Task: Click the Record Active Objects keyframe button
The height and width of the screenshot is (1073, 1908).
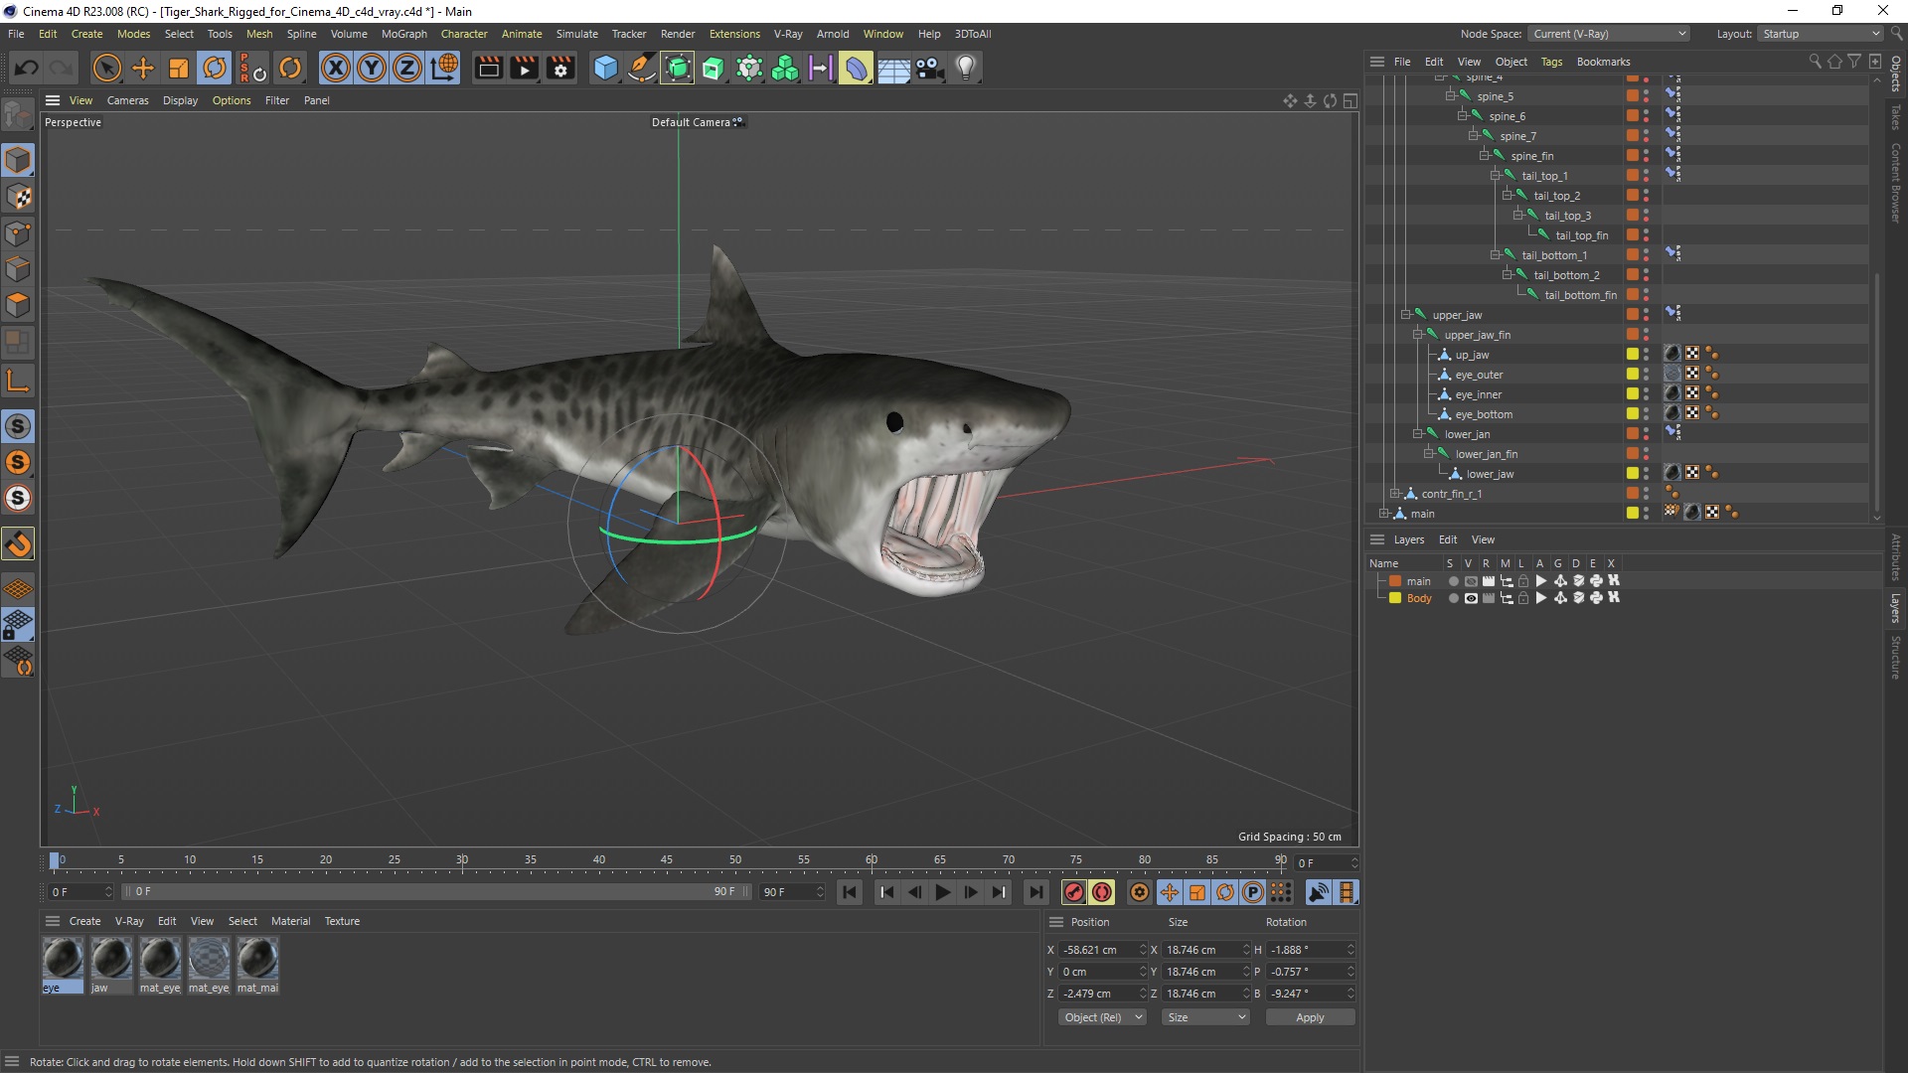Action: [x=1073, y=892]
